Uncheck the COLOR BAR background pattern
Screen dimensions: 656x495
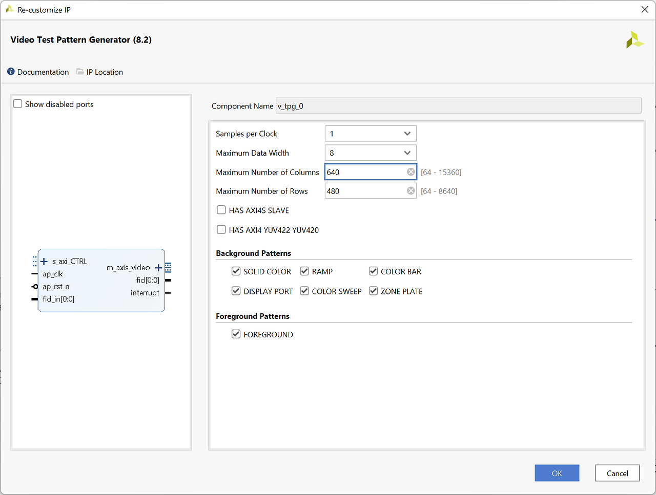tap(374, 271)
